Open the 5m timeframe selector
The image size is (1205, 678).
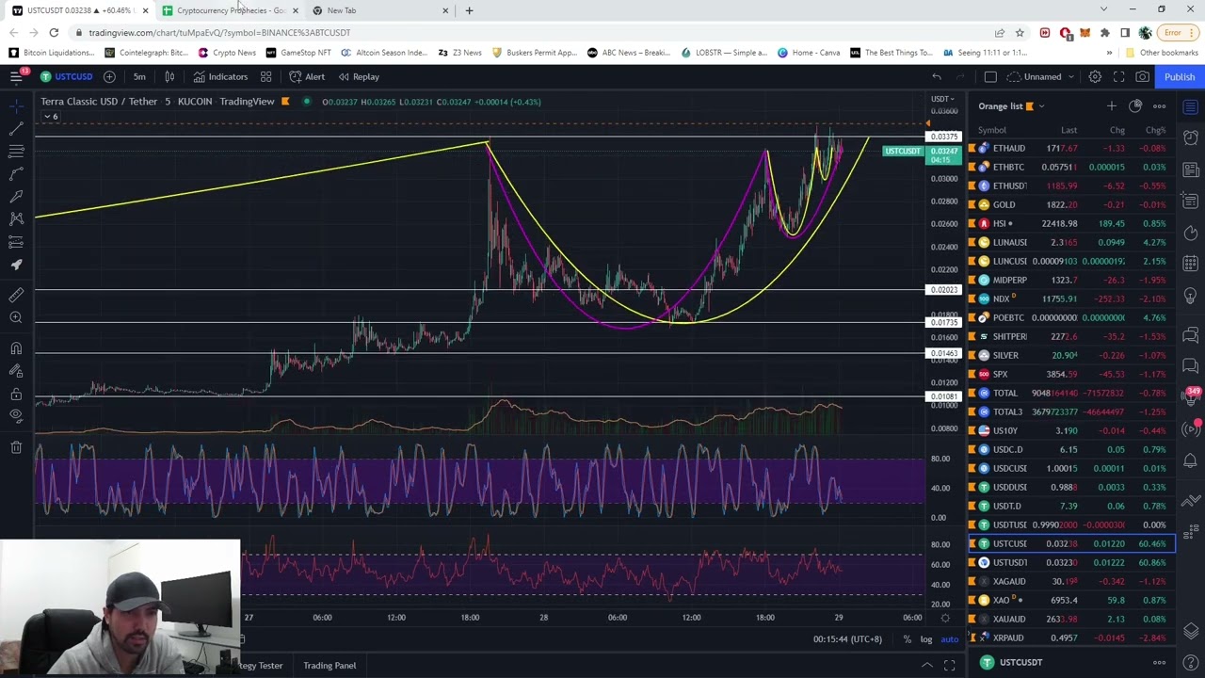tap(139, 76)
